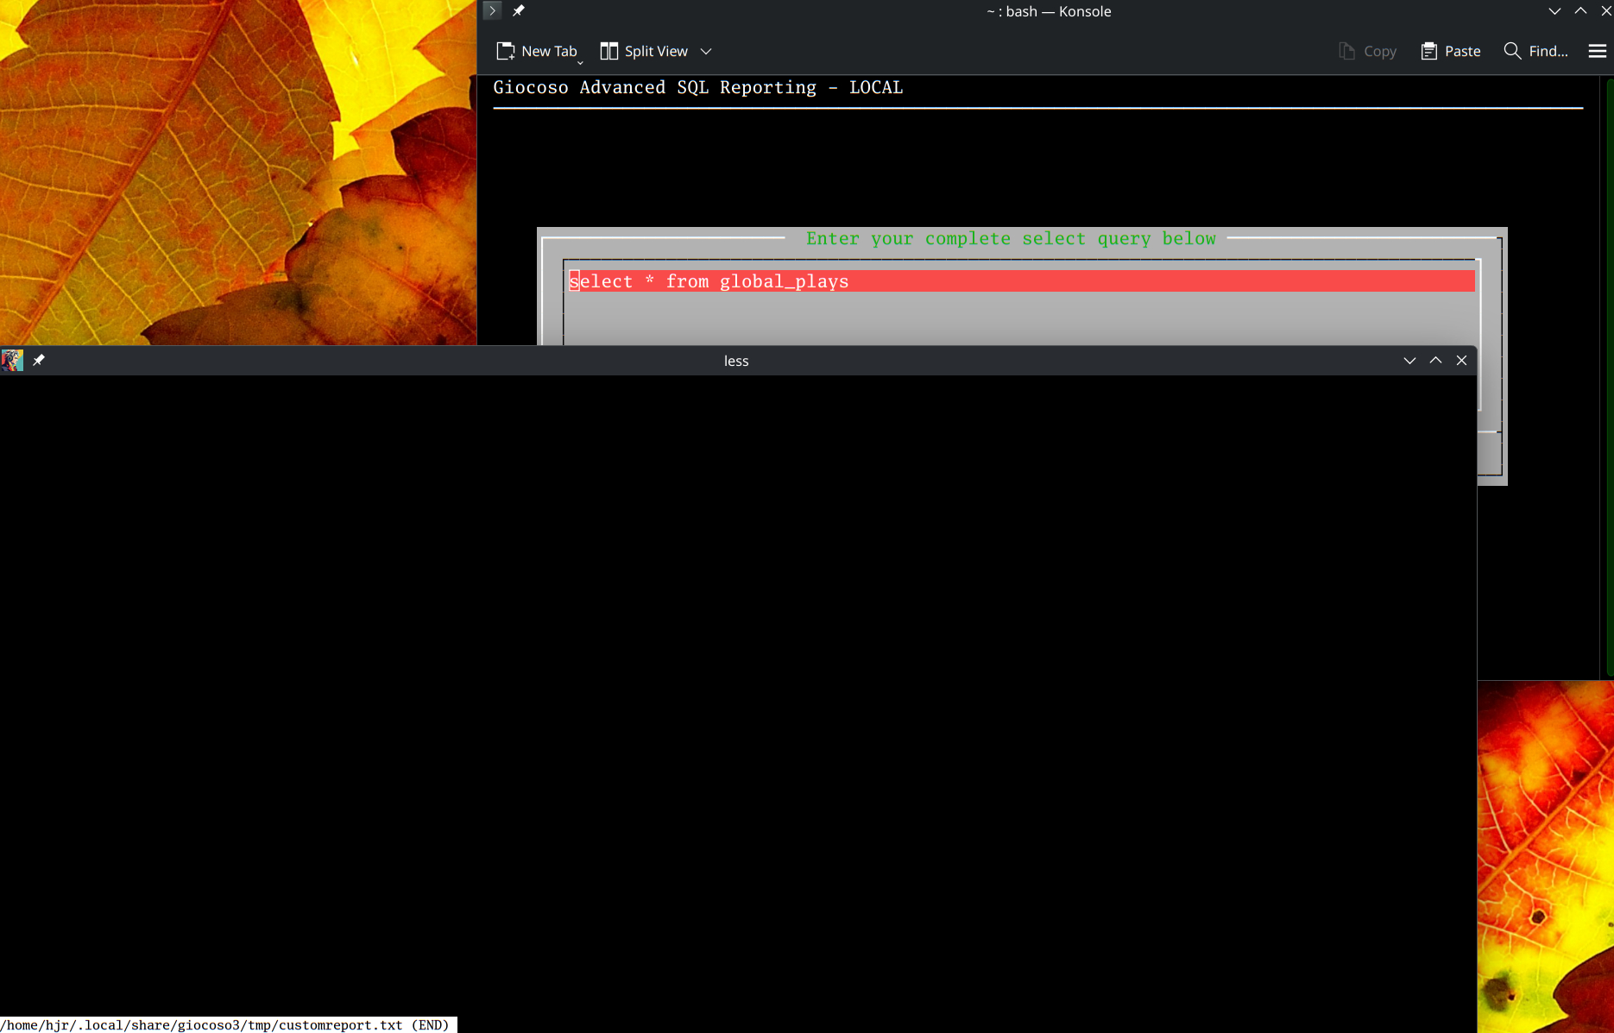Viewport: 1614px width, 1033px height.
Task: Open the Split View dropdown chevron
Action: point(706,51)
